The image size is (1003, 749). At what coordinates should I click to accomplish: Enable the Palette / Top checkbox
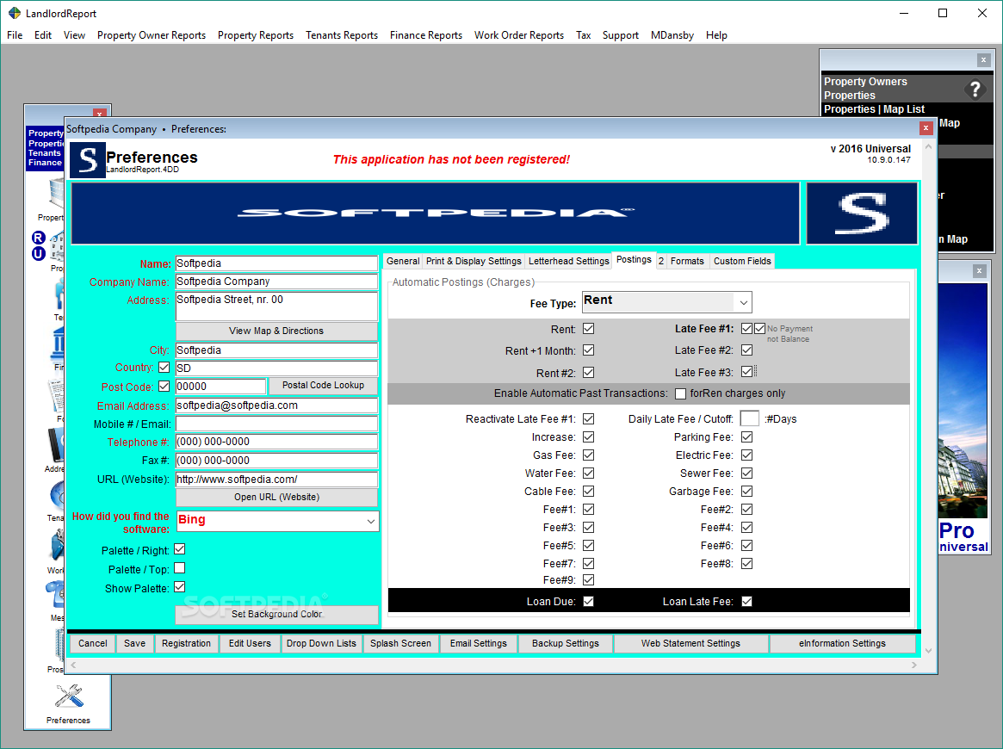(x=180, y=568)
